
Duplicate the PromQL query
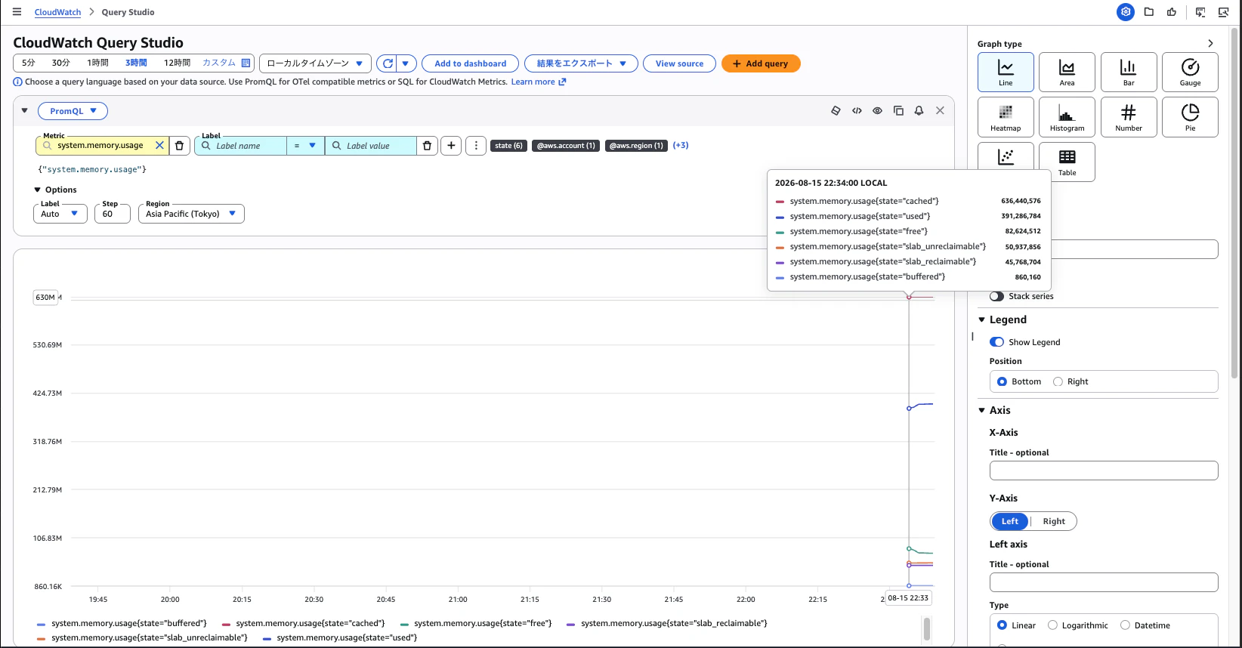[x=898, y=110]
